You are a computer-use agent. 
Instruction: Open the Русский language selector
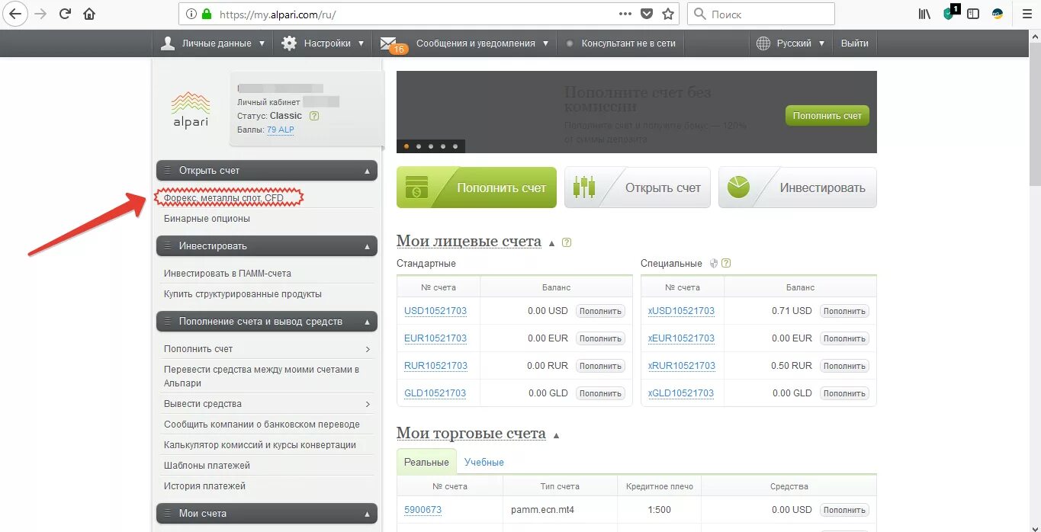791,43
